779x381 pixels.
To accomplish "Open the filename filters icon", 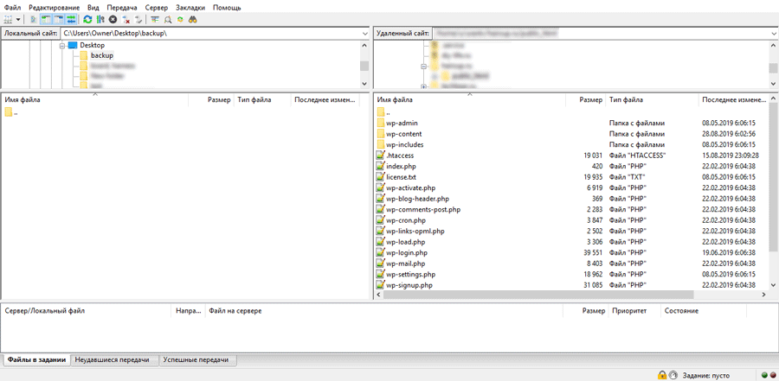I will click(155, 19).
